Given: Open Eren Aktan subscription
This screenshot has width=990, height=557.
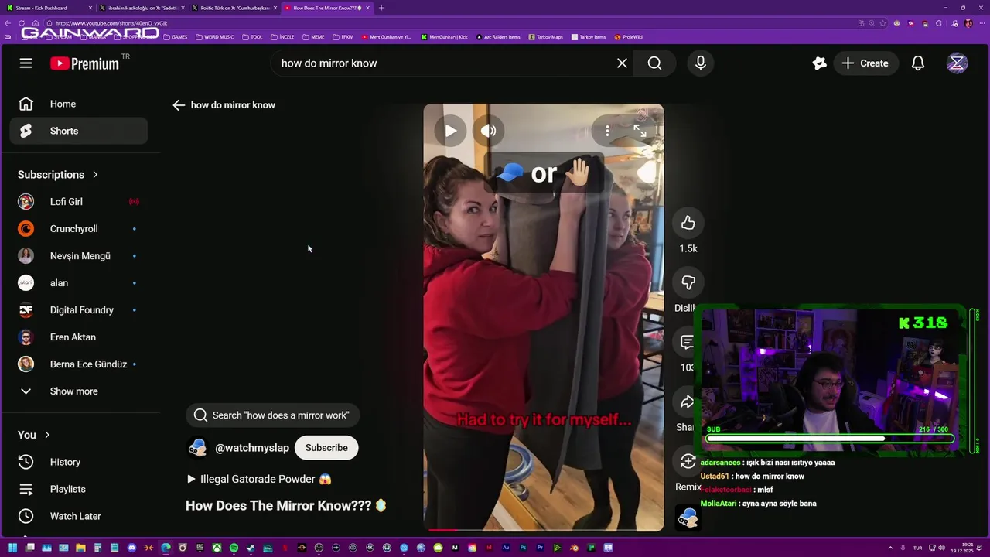Looking at the screenshot, I should [78, 337].
